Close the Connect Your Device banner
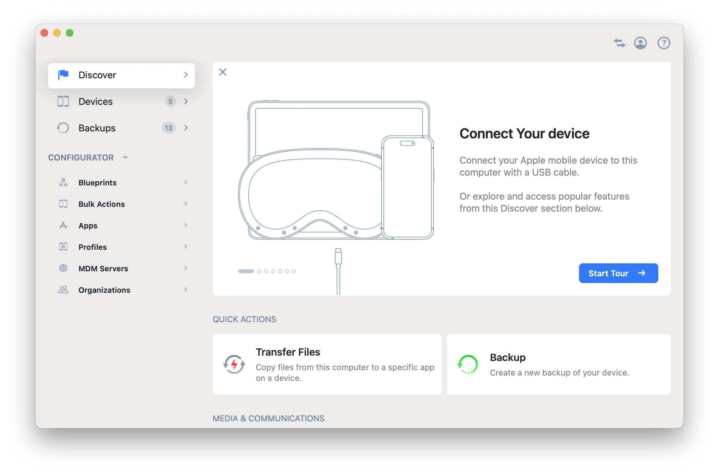The width and height of the screenshot is (719, 475). coord(222,72)
